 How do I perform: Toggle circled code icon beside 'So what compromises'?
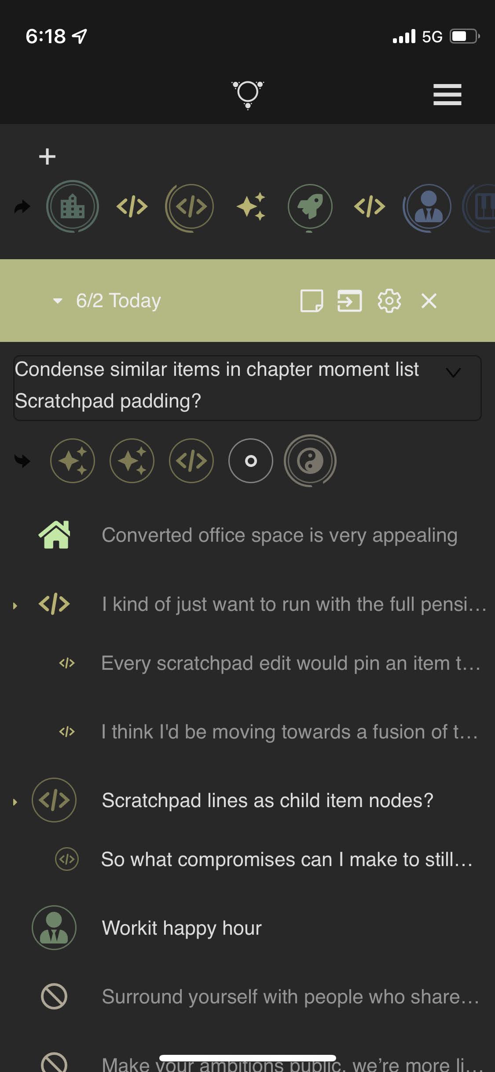point(67,859)
